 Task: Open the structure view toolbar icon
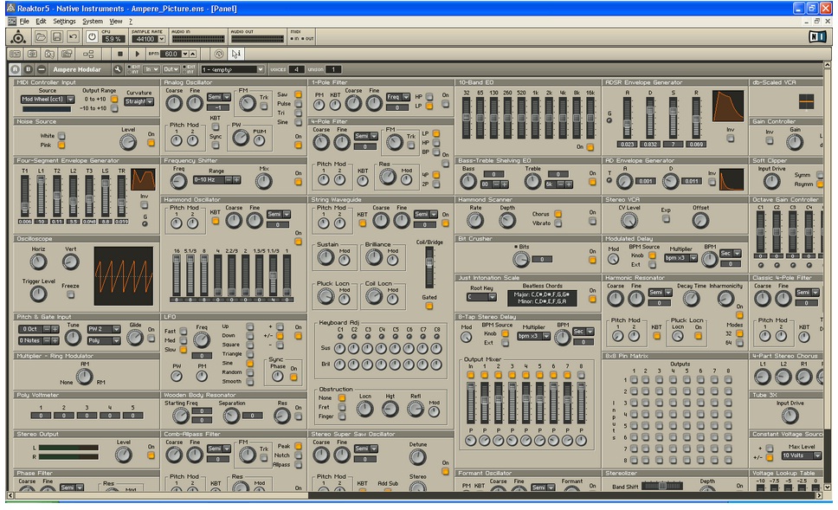[x=88, y=54]
